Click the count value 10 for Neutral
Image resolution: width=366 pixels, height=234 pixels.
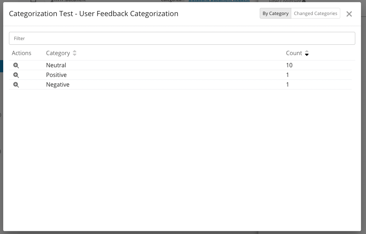point(289,65)
